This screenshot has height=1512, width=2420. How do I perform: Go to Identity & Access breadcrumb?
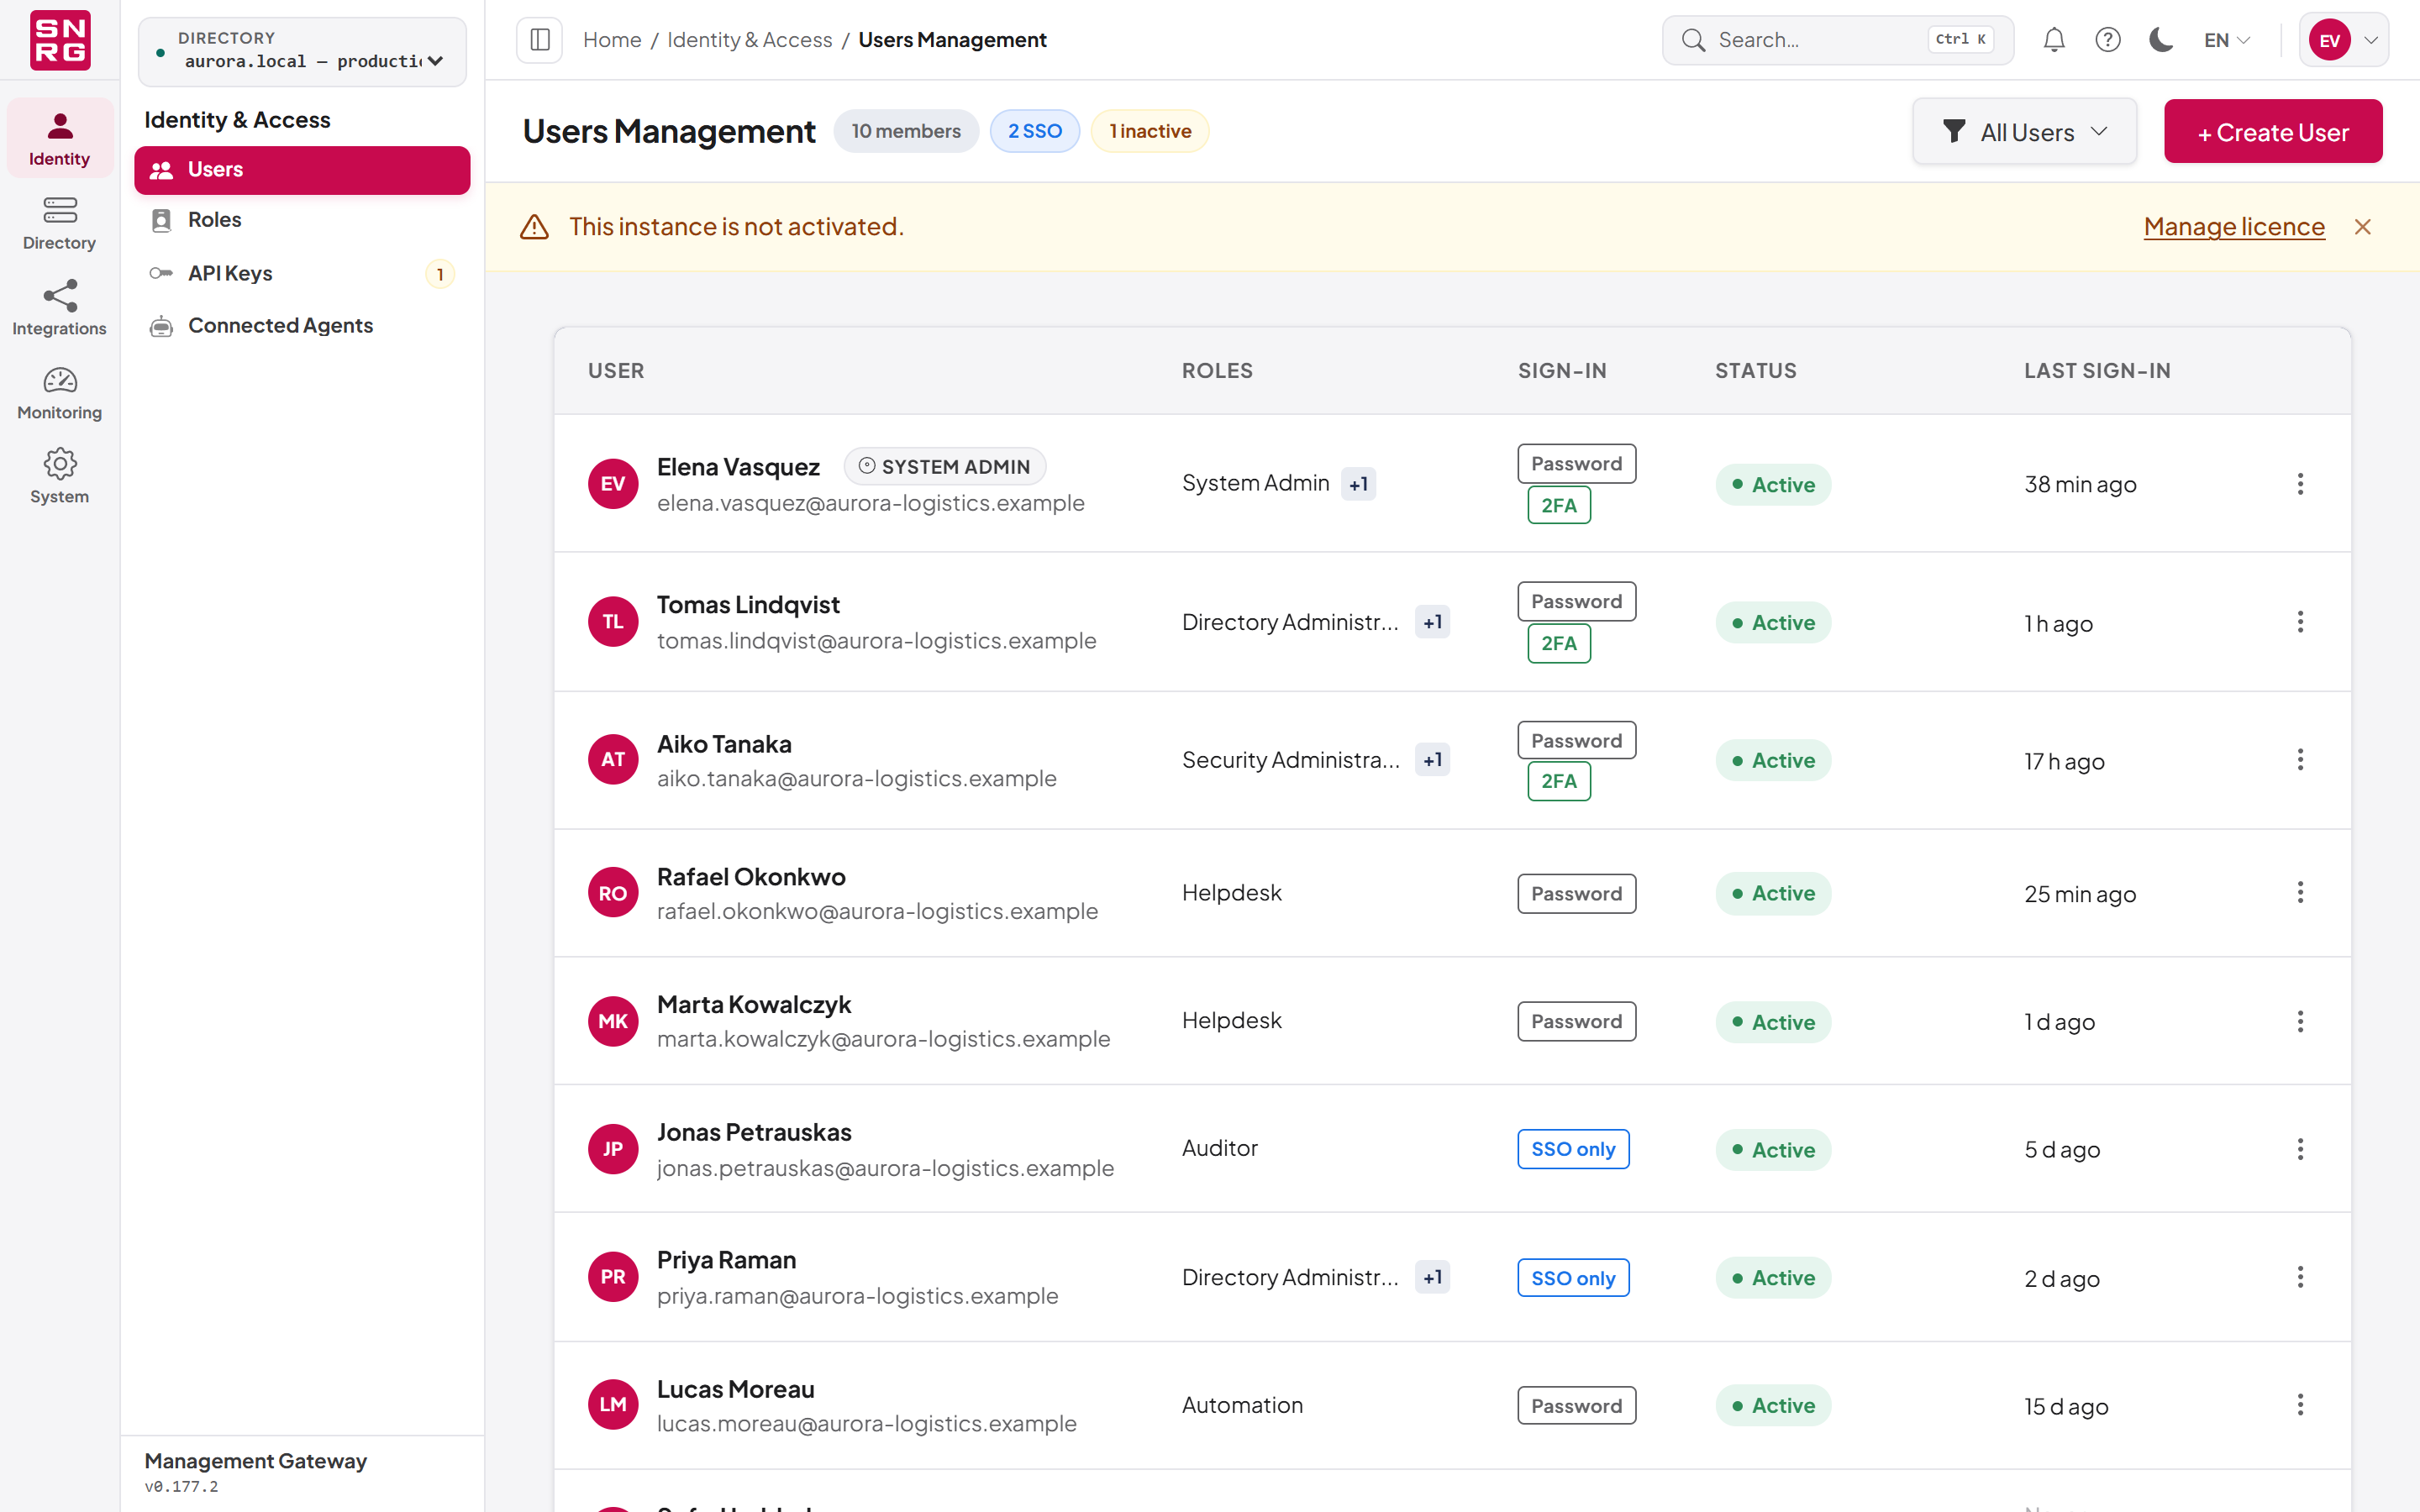pos(750,40)
